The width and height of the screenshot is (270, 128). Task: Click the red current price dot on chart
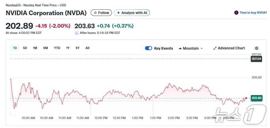pyautogui.click(x=246, y=98)
